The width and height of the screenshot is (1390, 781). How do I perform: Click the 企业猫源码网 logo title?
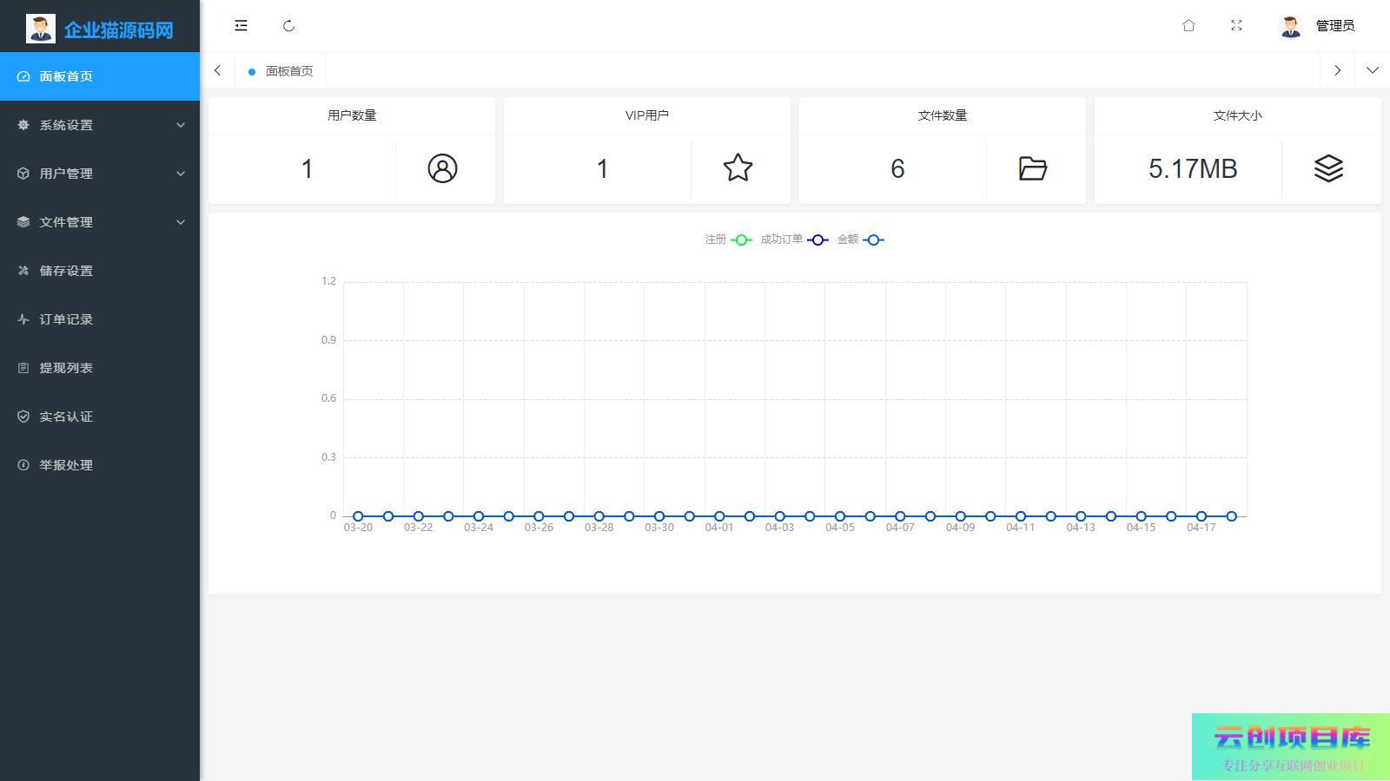118,30
